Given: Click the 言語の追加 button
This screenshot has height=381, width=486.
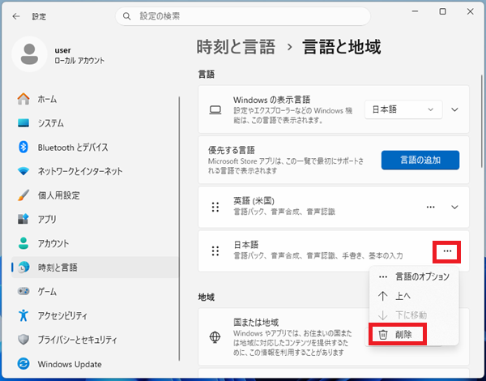Looking at the screenshot, I should coord(420,159).
